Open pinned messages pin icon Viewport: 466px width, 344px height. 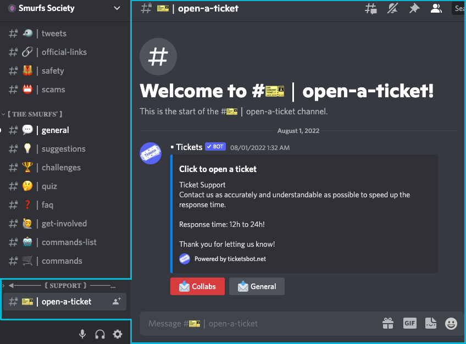414,8
